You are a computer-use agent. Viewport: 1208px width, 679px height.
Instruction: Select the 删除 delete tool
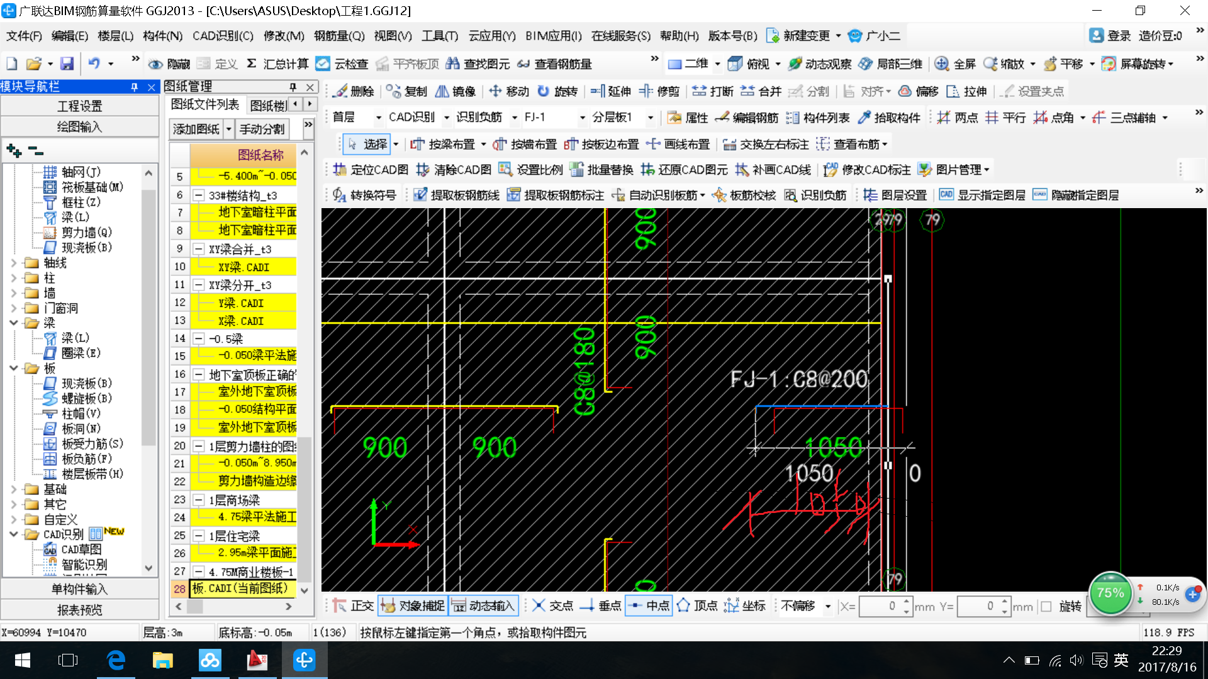click(353, 91)
